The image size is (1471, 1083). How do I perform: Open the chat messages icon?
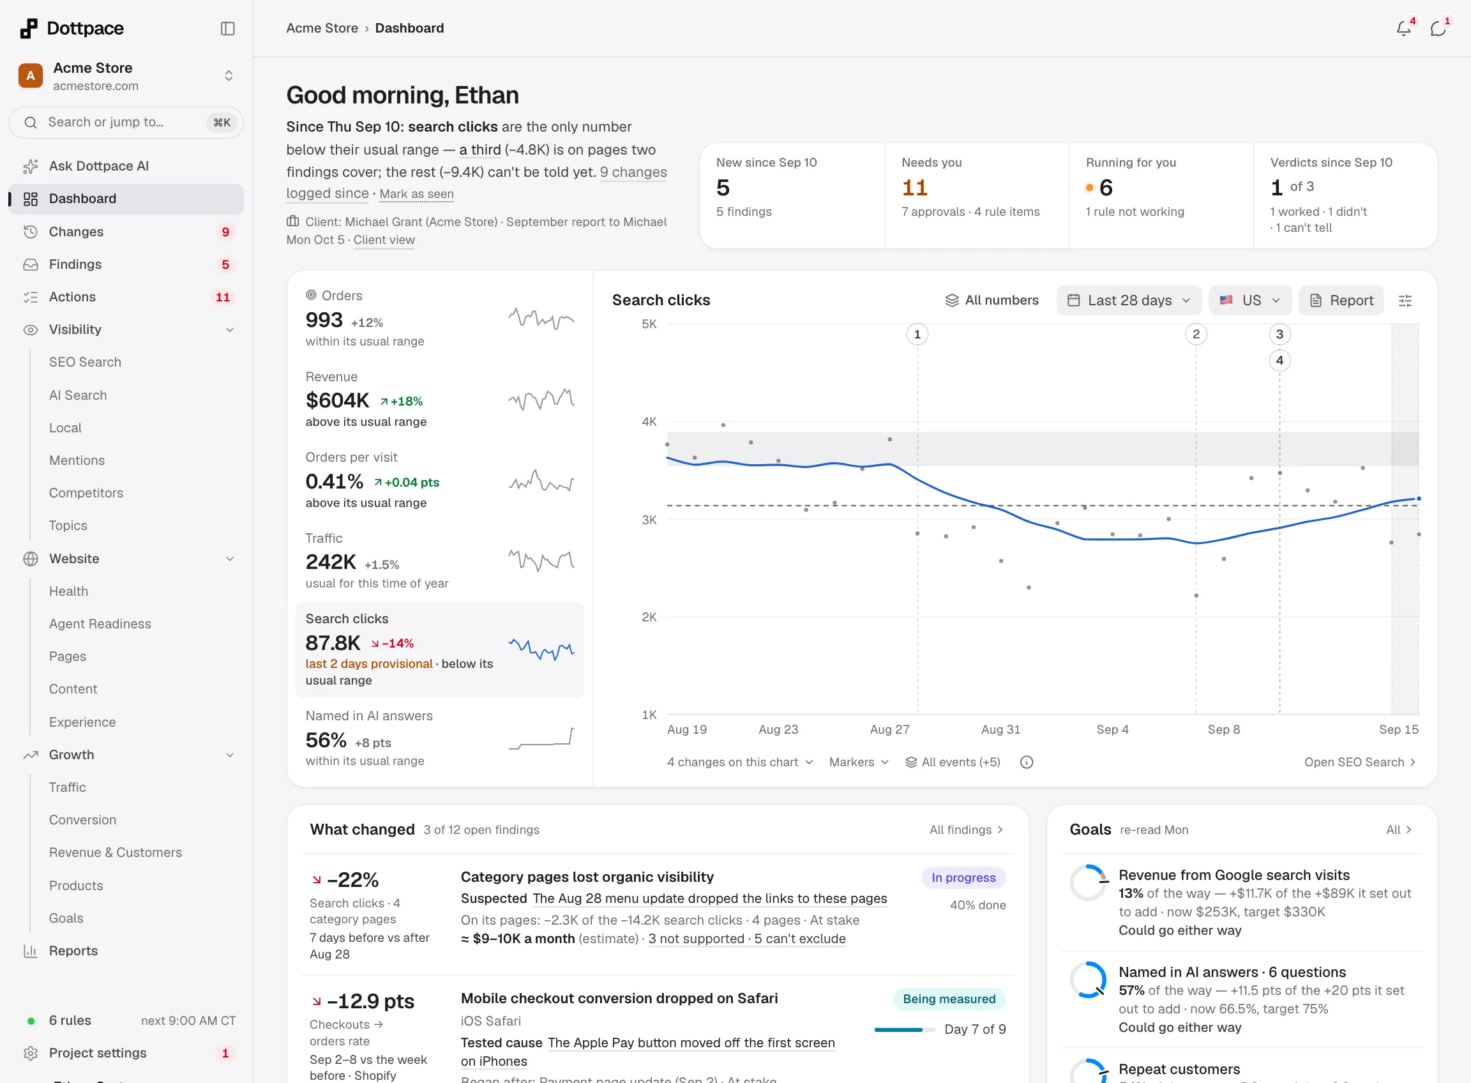(1438, 28)
